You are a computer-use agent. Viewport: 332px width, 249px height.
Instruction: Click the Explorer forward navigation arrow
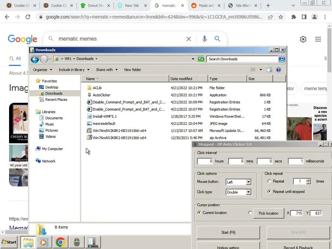44,59
